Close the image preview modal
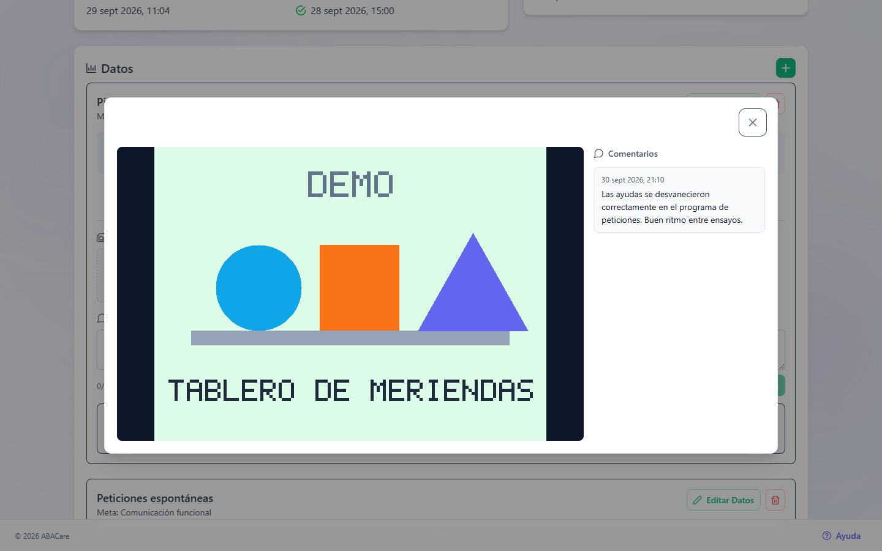This screenshot has width=882, height=551. (752, 122)
